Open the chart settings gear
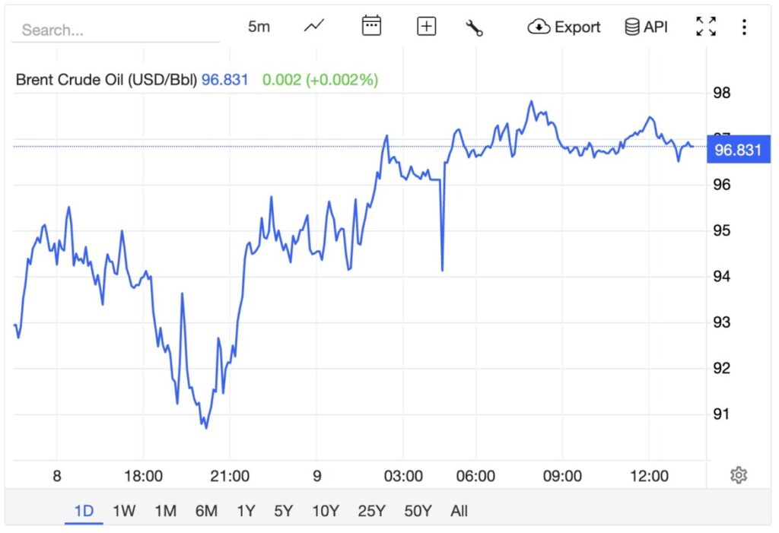Image resolution: width=779 pixels, height=533 pixels. pyautogui.click(x=739, y=474)
